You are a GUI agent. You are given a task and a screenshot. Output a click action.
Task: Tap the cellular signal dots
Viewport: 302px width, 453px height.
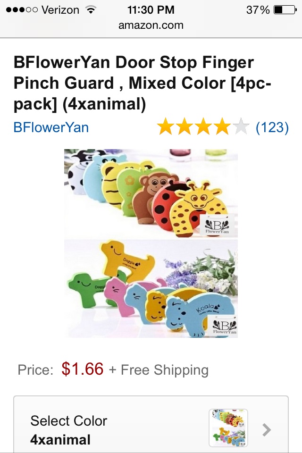click(22, 10)
